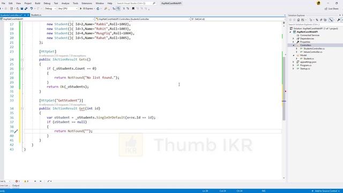Expand the Startup.cs node
Image resolution: width=343 pixels, height=193 pixels.
click(294, 69)
